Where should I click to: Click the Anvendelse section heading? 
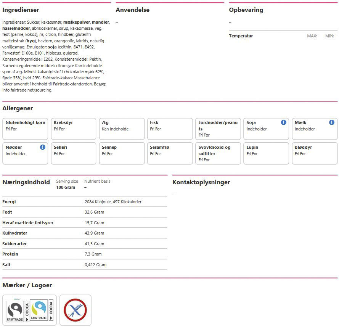click(133, 10)
